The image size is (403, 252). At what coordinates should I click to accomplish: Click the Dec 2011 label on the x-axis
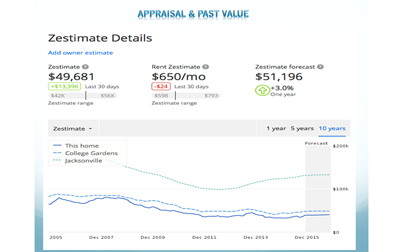[x=204, y=237]
